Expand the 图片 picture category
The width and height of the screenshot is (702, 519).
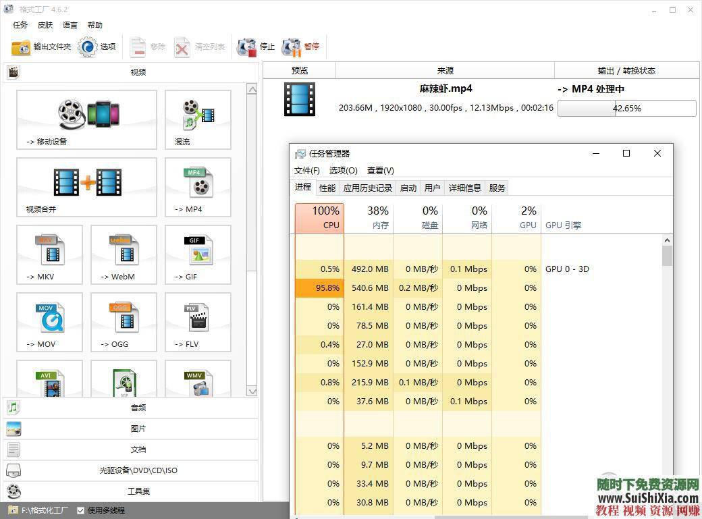[138, 429]
